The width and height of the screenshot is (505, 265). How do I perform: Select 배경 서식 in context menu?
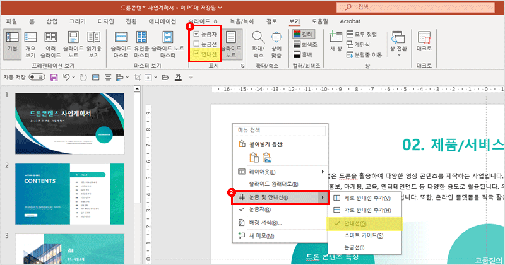point(265,223)
